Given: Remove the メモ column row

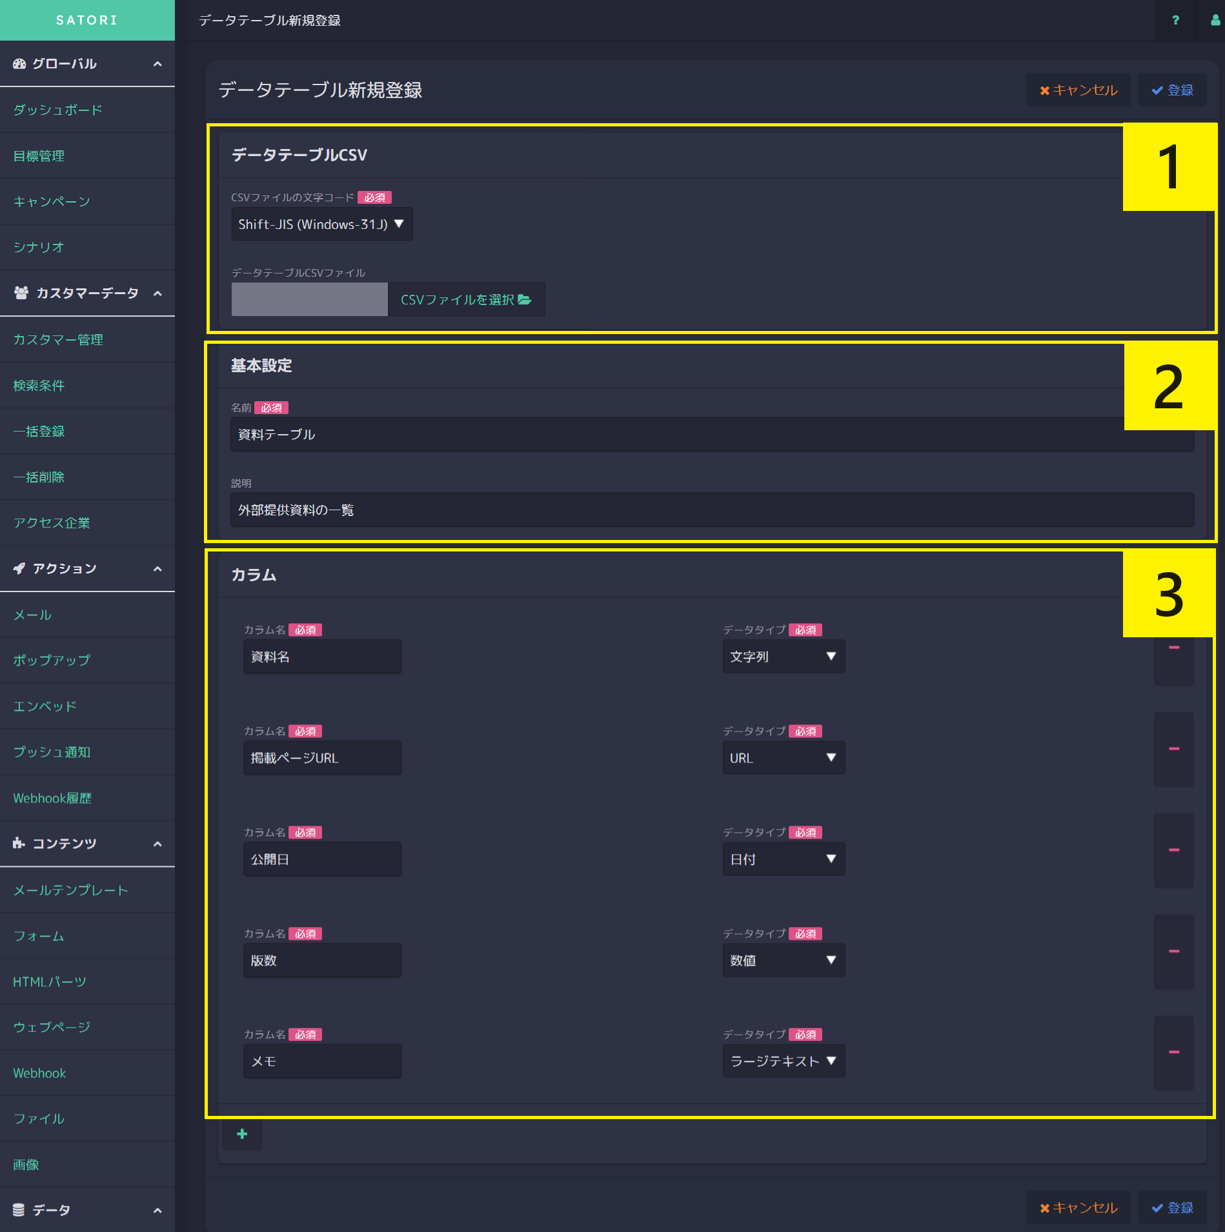Looking at the screenshot, I should pyautogui.click(x=1174, y=1052).
